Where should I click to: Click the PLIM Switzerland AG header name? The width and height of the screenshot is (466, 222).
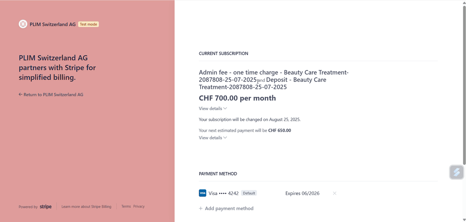[53, 24]
